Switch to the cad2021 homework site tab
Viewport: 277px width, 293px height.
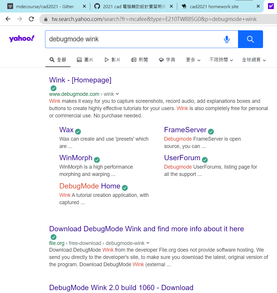pos(214,6)
